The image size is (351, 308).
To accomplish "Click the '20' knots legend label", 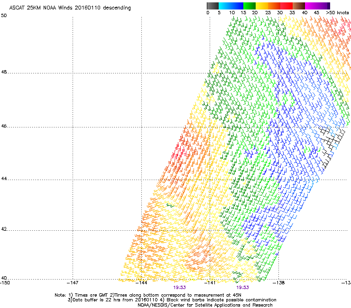I will point(255,13).
